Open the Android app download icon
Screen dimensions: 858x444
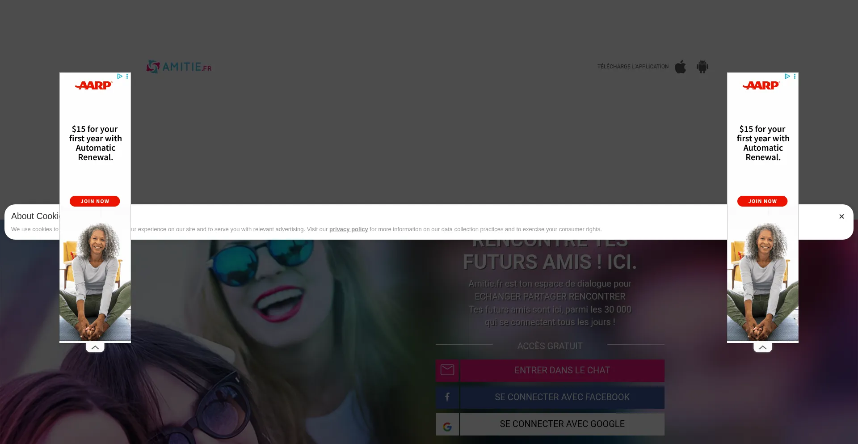click(702, 67)
